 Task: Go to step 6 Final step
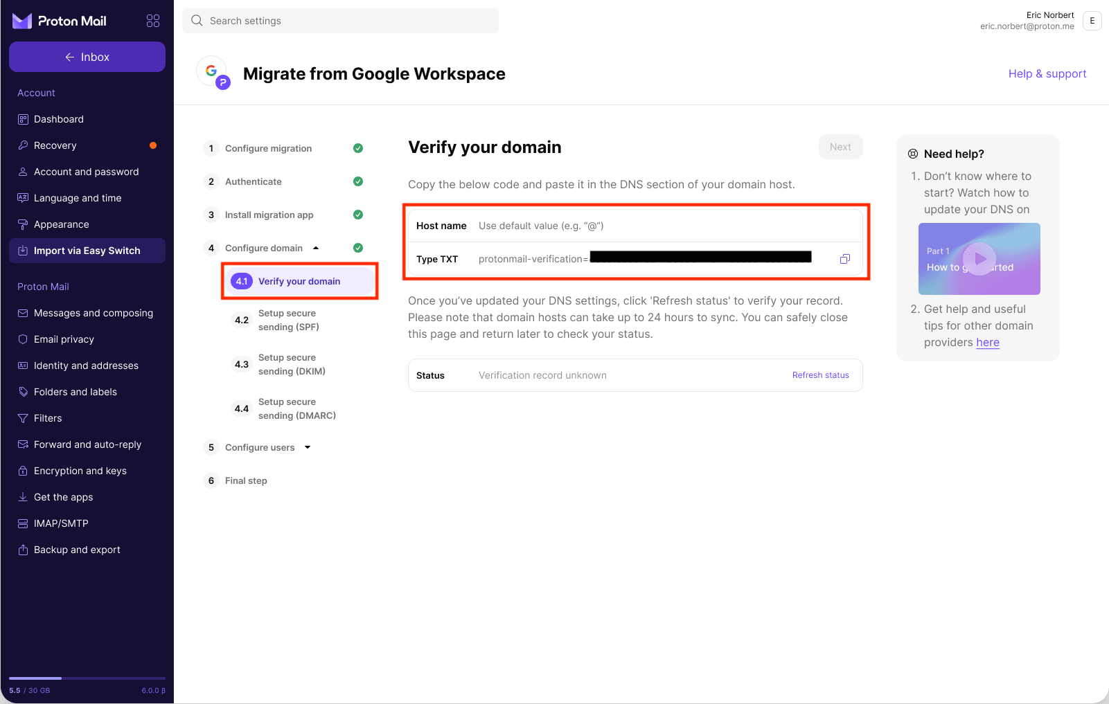pos(236,480)
